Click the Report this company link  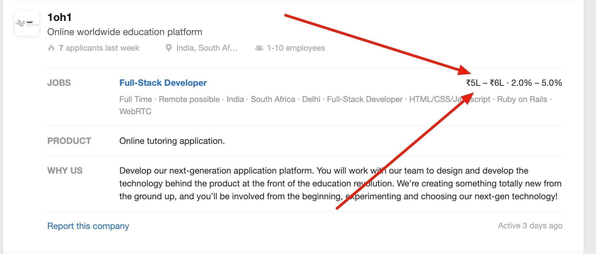pyautogui.click(x=88, y=226)
